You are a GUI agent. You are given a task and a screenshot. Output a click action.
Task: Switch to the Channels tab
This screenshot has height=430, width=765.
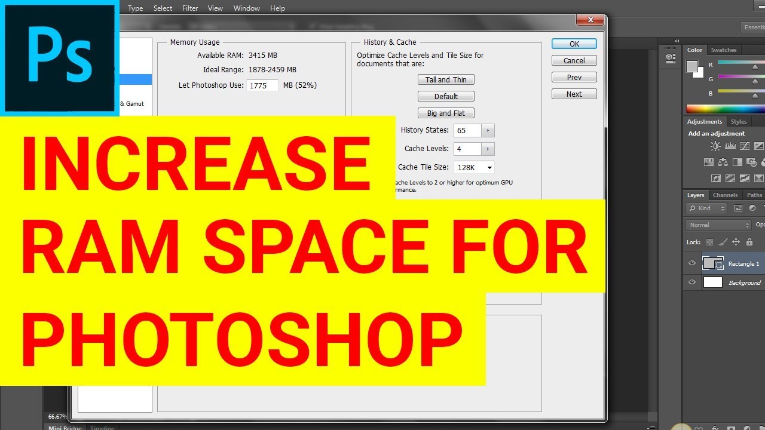tap(725, 195)
